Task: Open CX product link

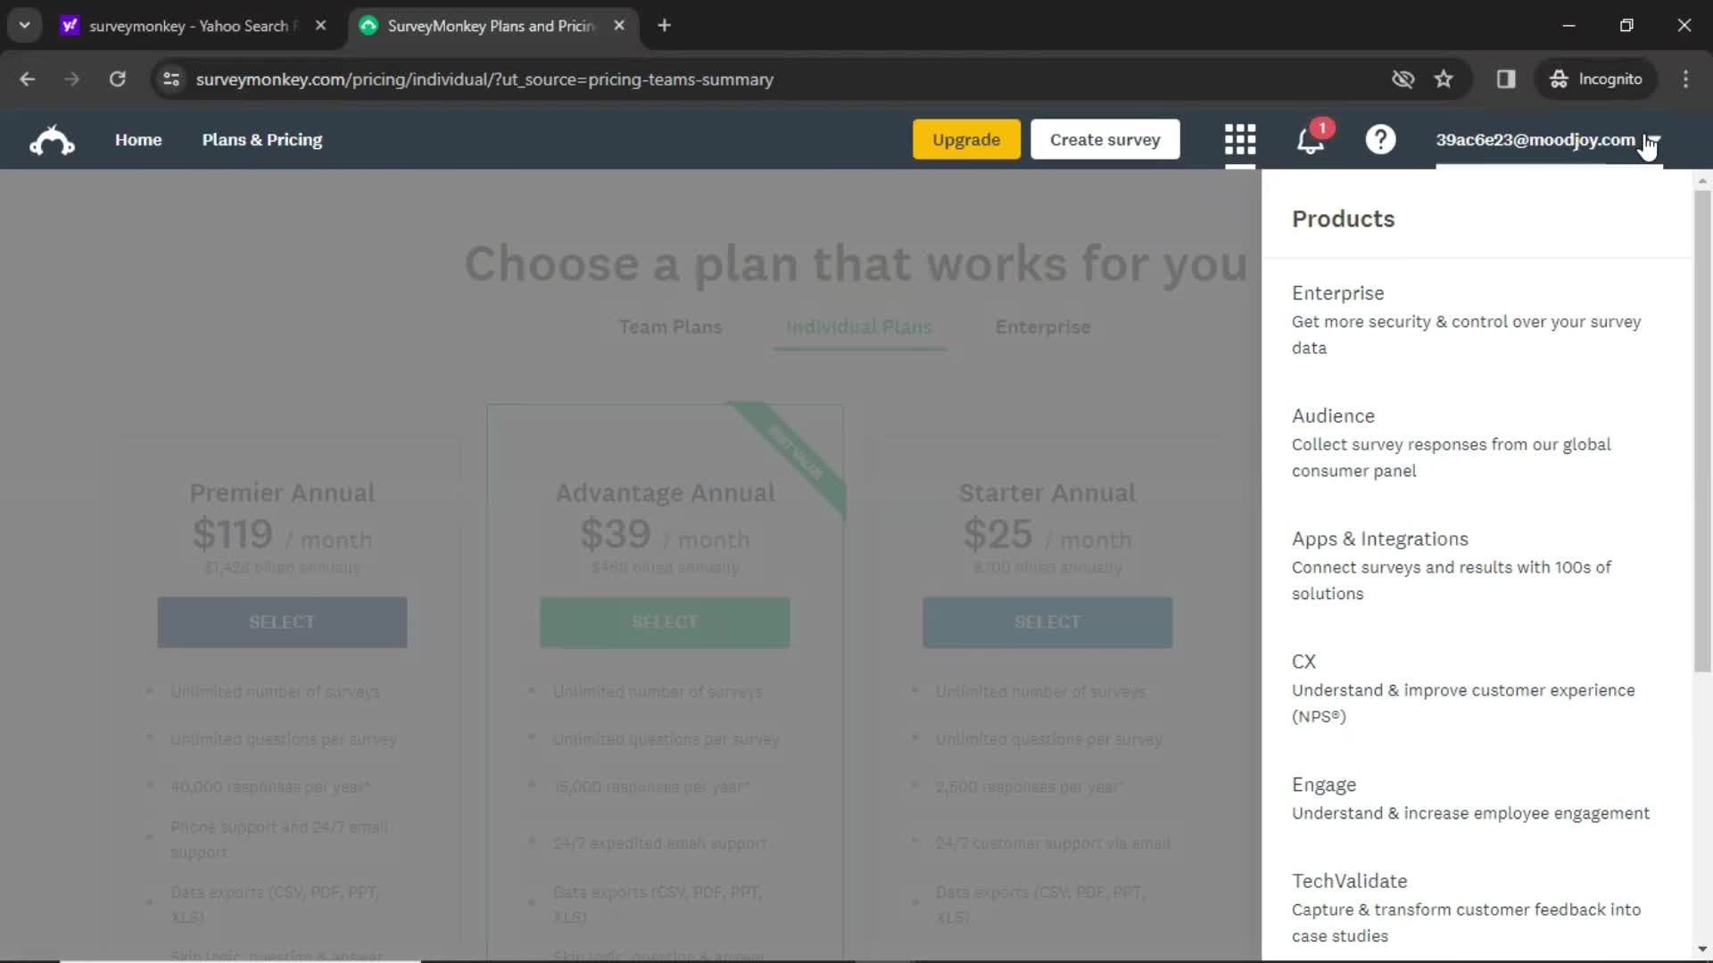Action: (x=1303, y=663)
